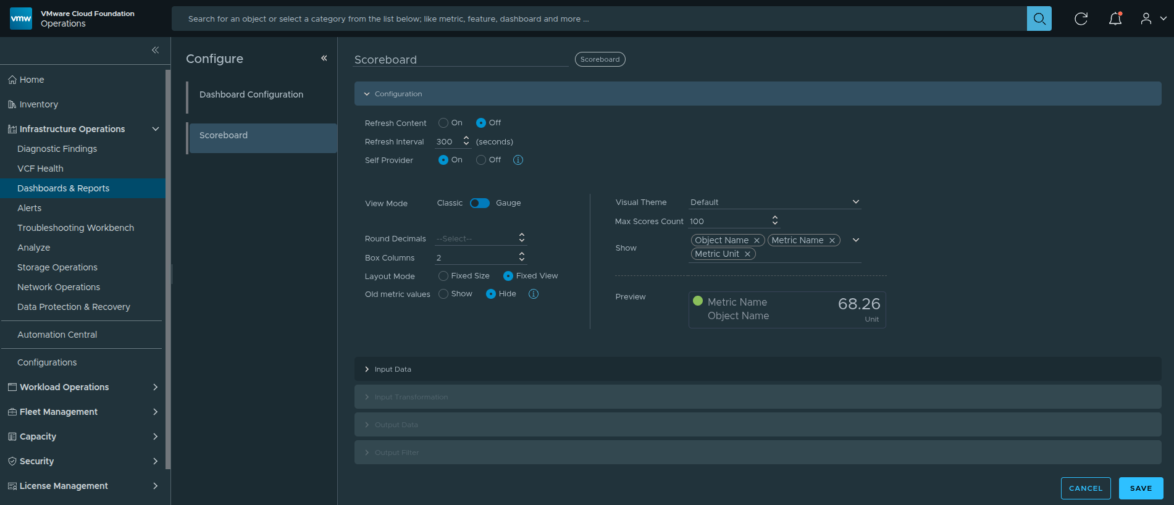Click the Inventory icon
Image resolution: width=1174 pixels, height=505 pixels.
coord(12,104)
